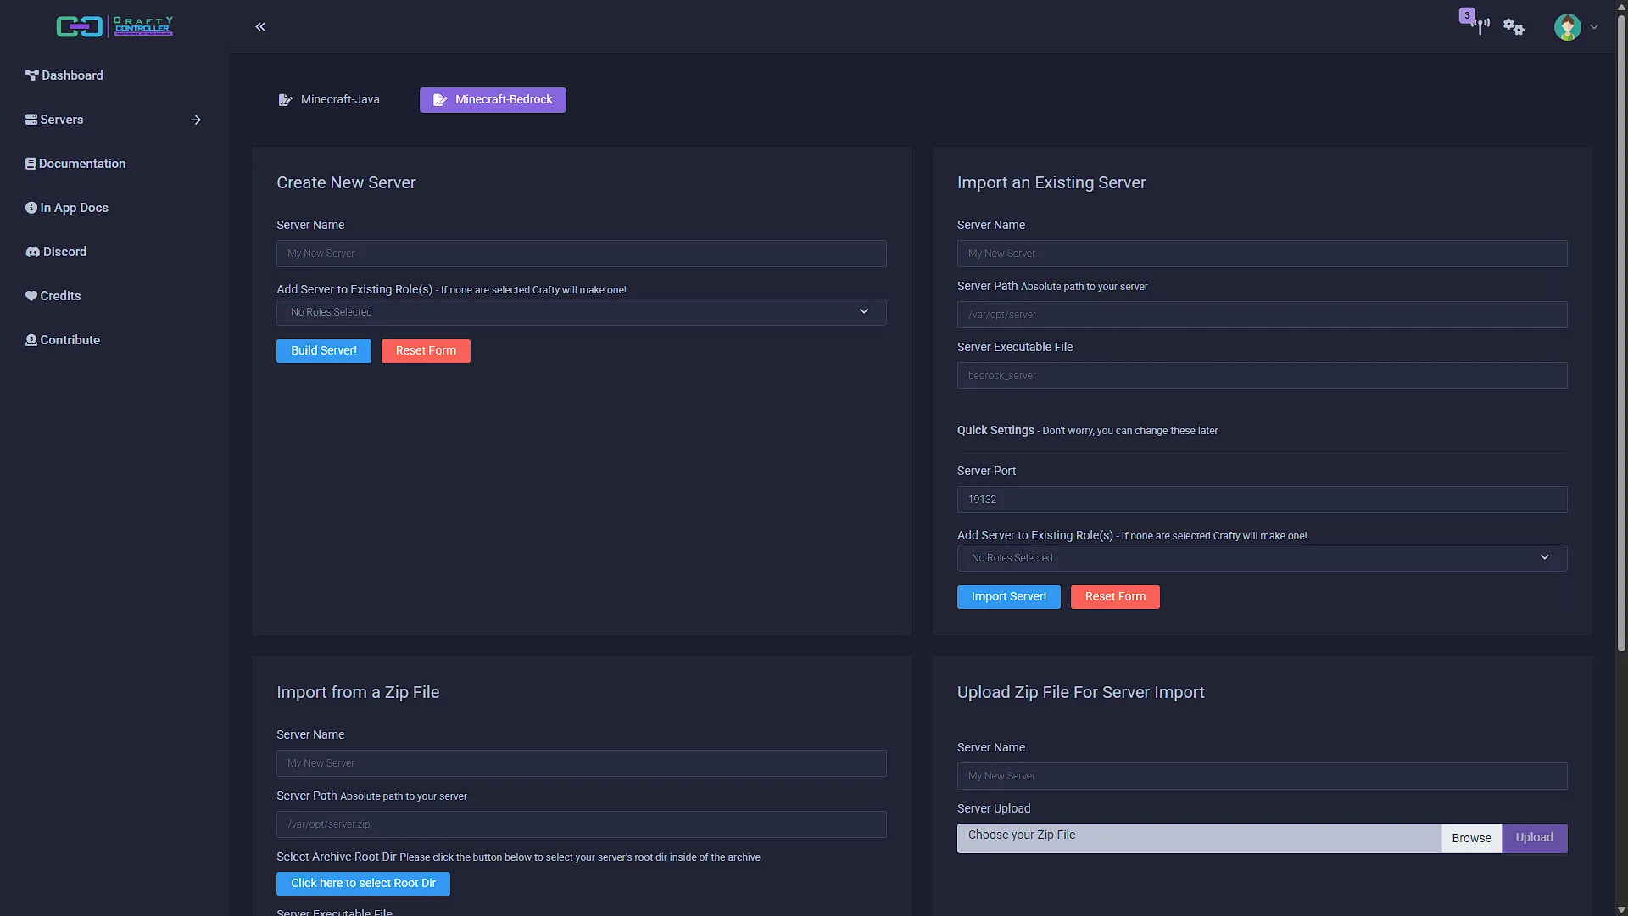The width and height of the screenshot is (1628, 916).
Task: Switch to the Minecraft-Java tab
Action: 329,100
